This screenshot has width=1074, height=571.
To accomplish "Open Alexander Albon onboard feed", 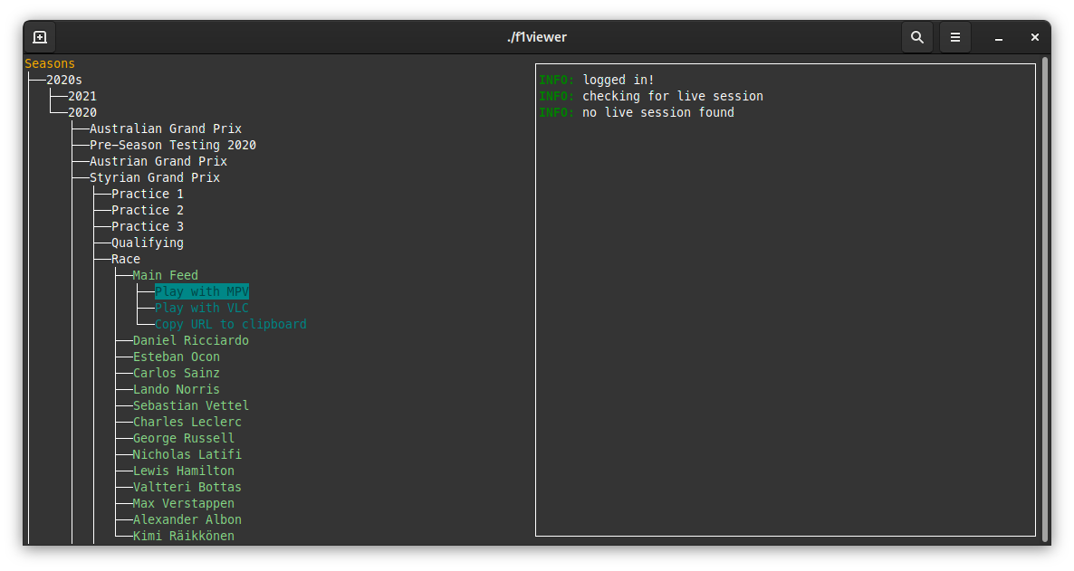I will [x=187, y=519].
